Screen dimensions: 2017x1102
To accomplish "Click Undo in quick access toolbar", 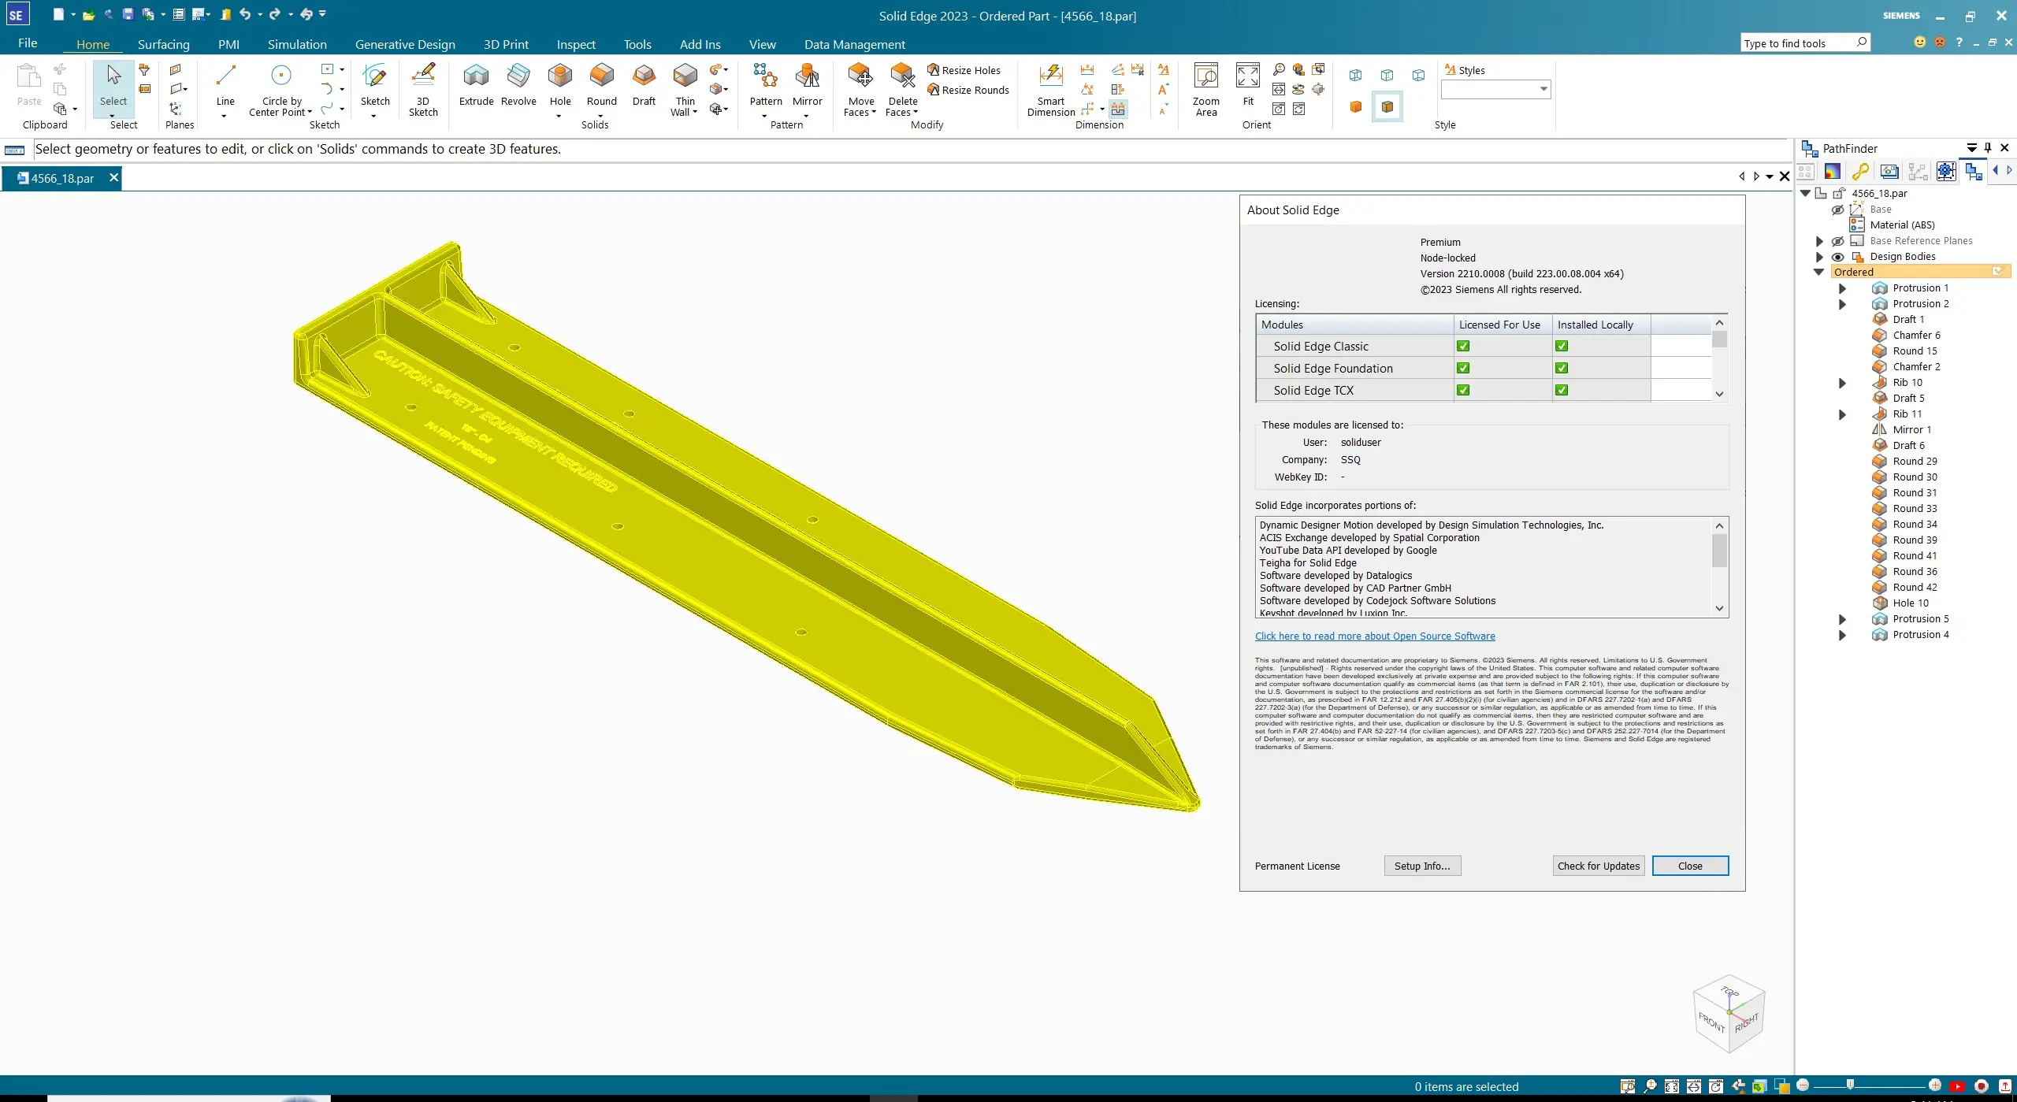I will pyautogui.click(x=245, y=14).
